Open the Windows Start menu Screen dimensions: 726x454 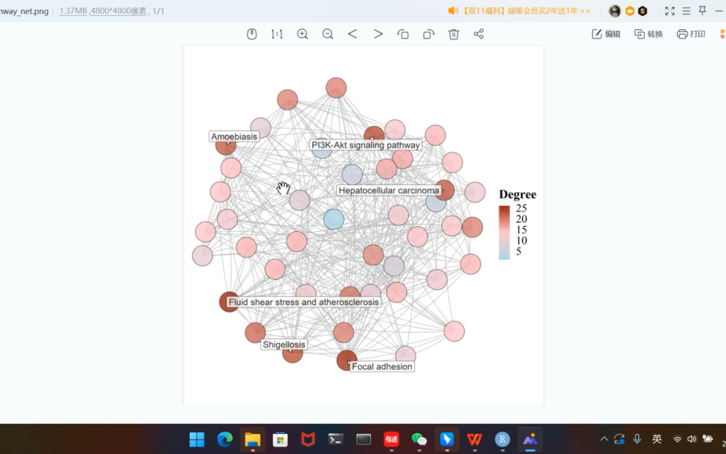197,439
